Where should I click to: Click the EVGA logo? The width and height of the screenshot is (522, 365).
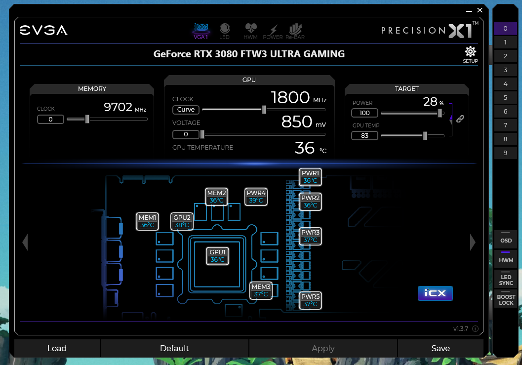click(43, 30)
